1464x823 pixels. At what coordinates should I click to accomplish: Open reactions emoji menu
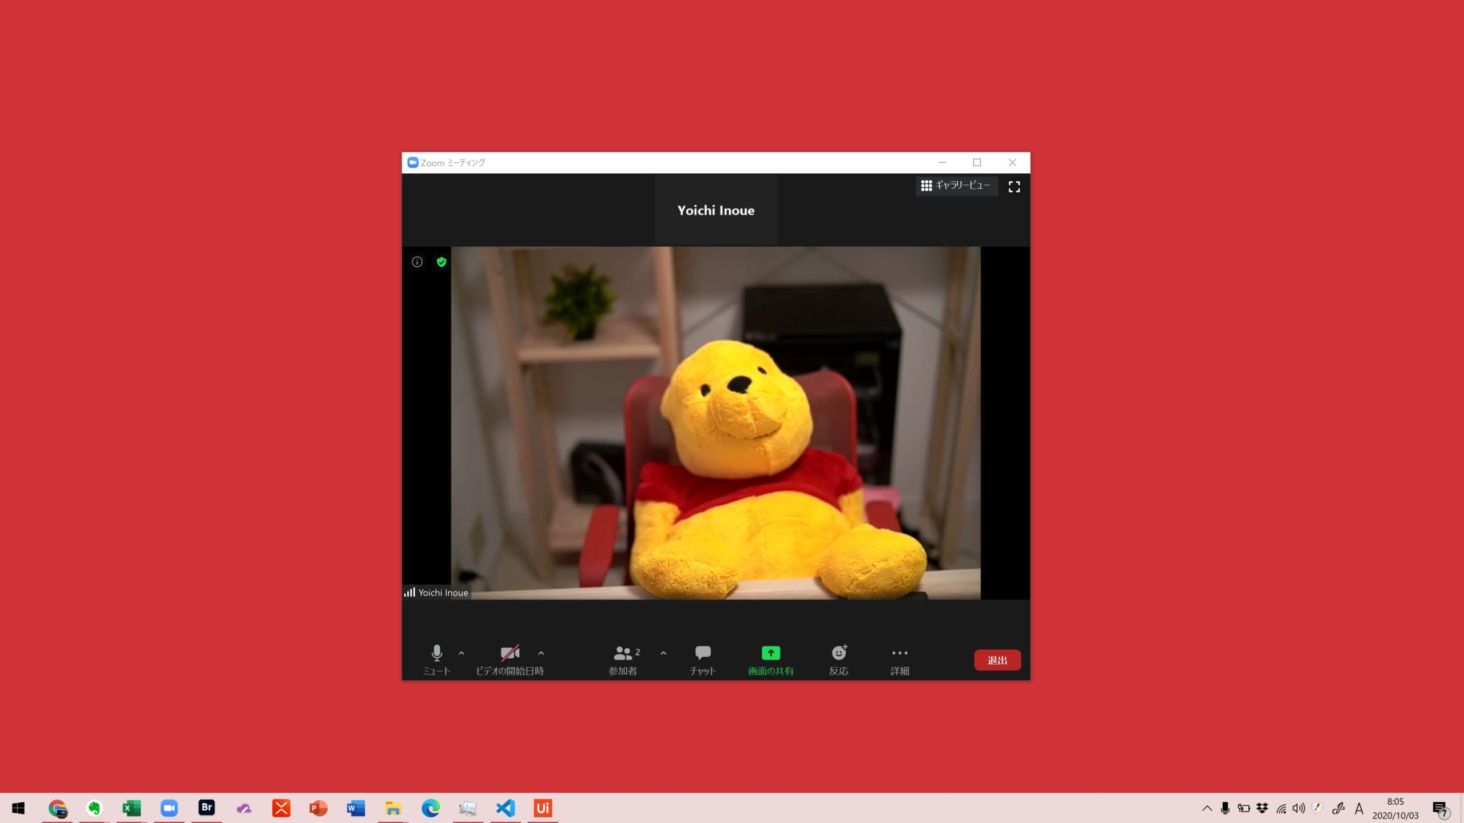tap(839, 660)
